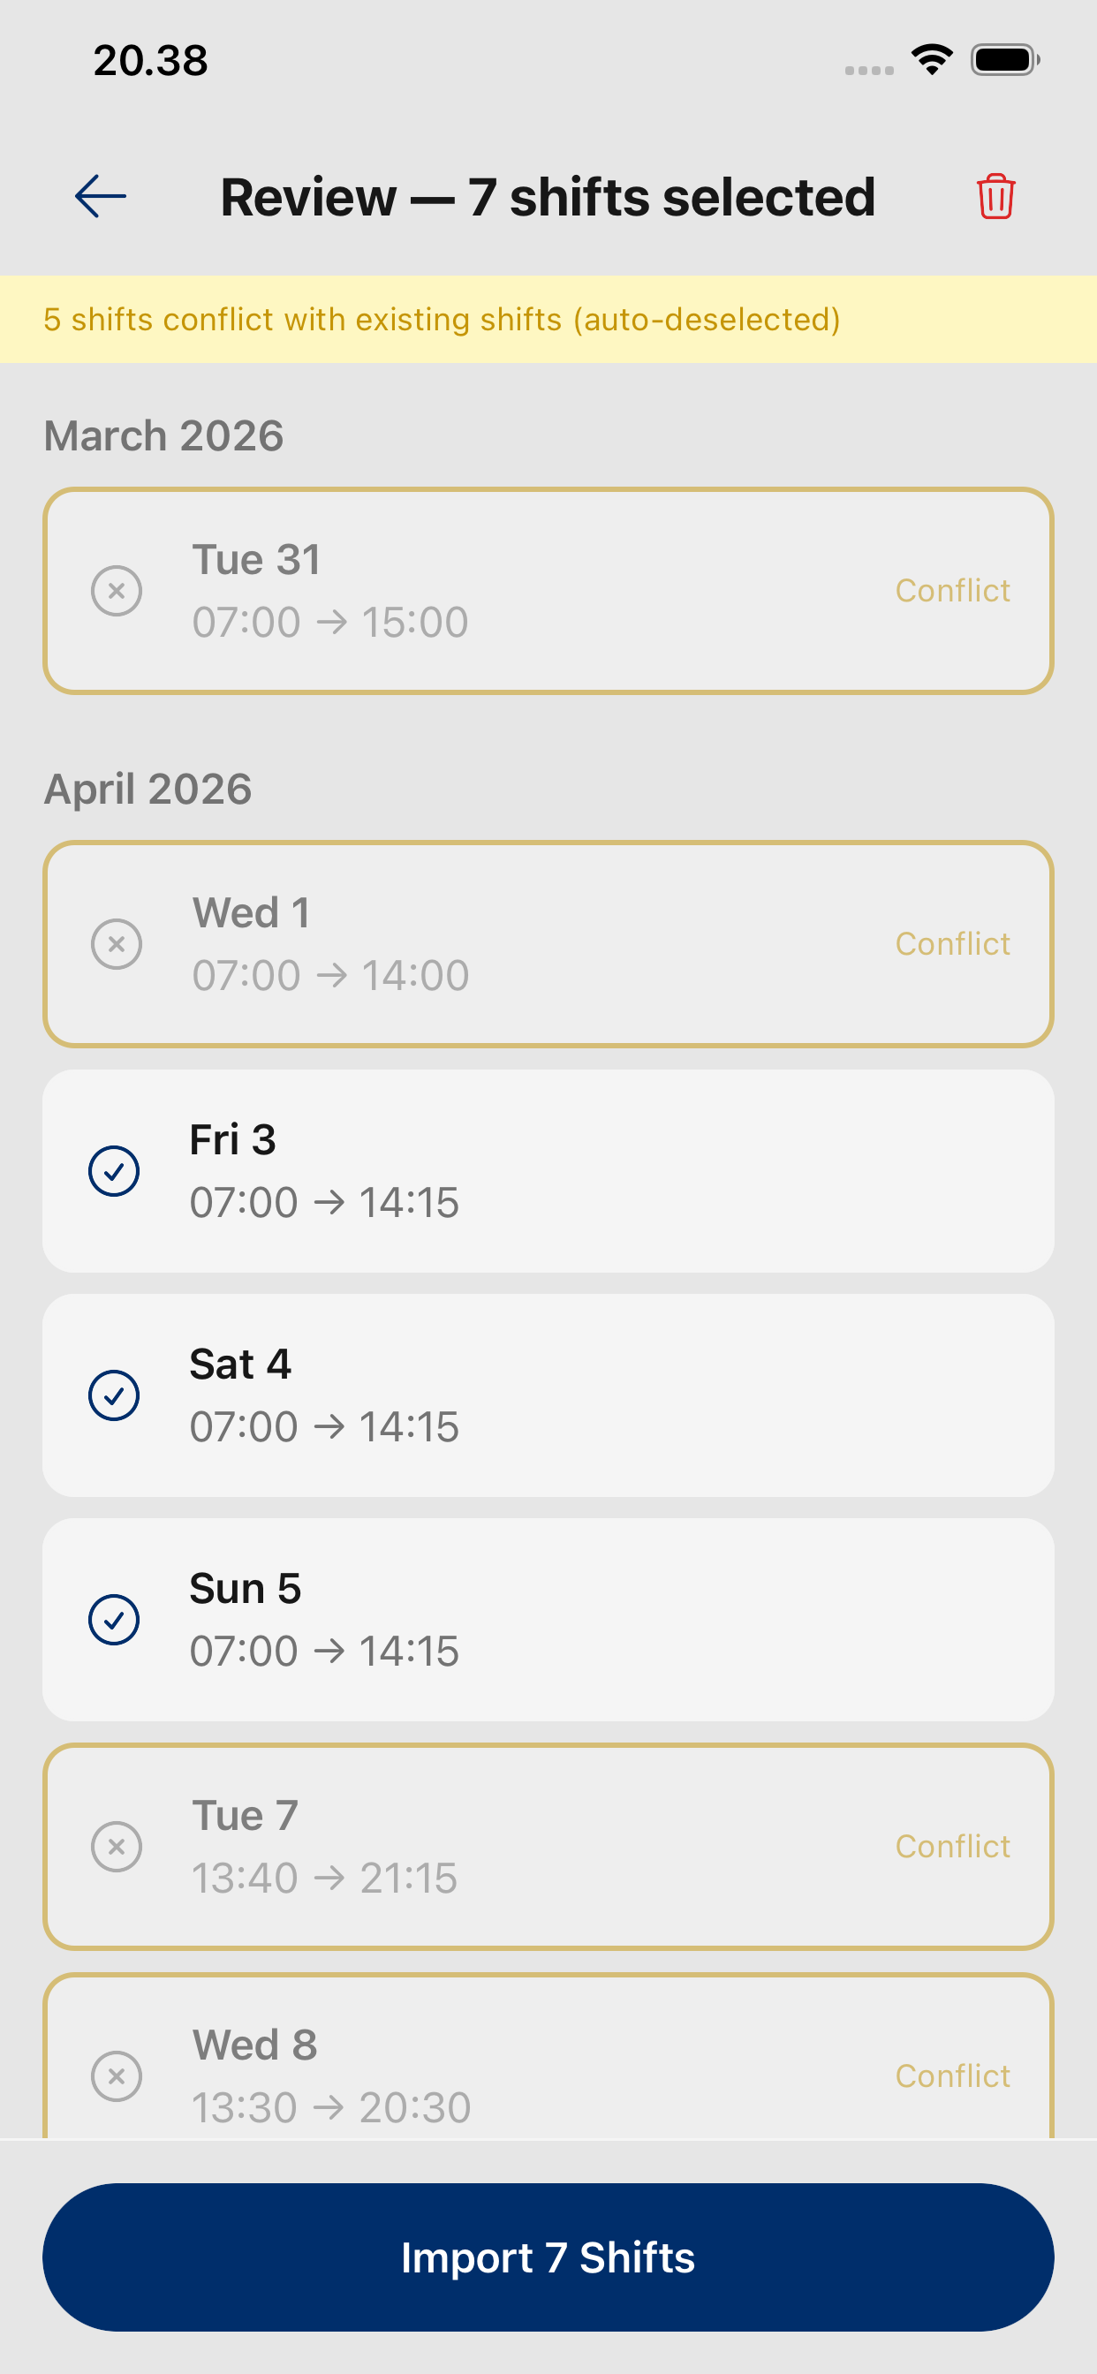Screen dimensions: 1097x2374
Task: Tap the Sun 5 shift time range
Action: (323, 1652)
